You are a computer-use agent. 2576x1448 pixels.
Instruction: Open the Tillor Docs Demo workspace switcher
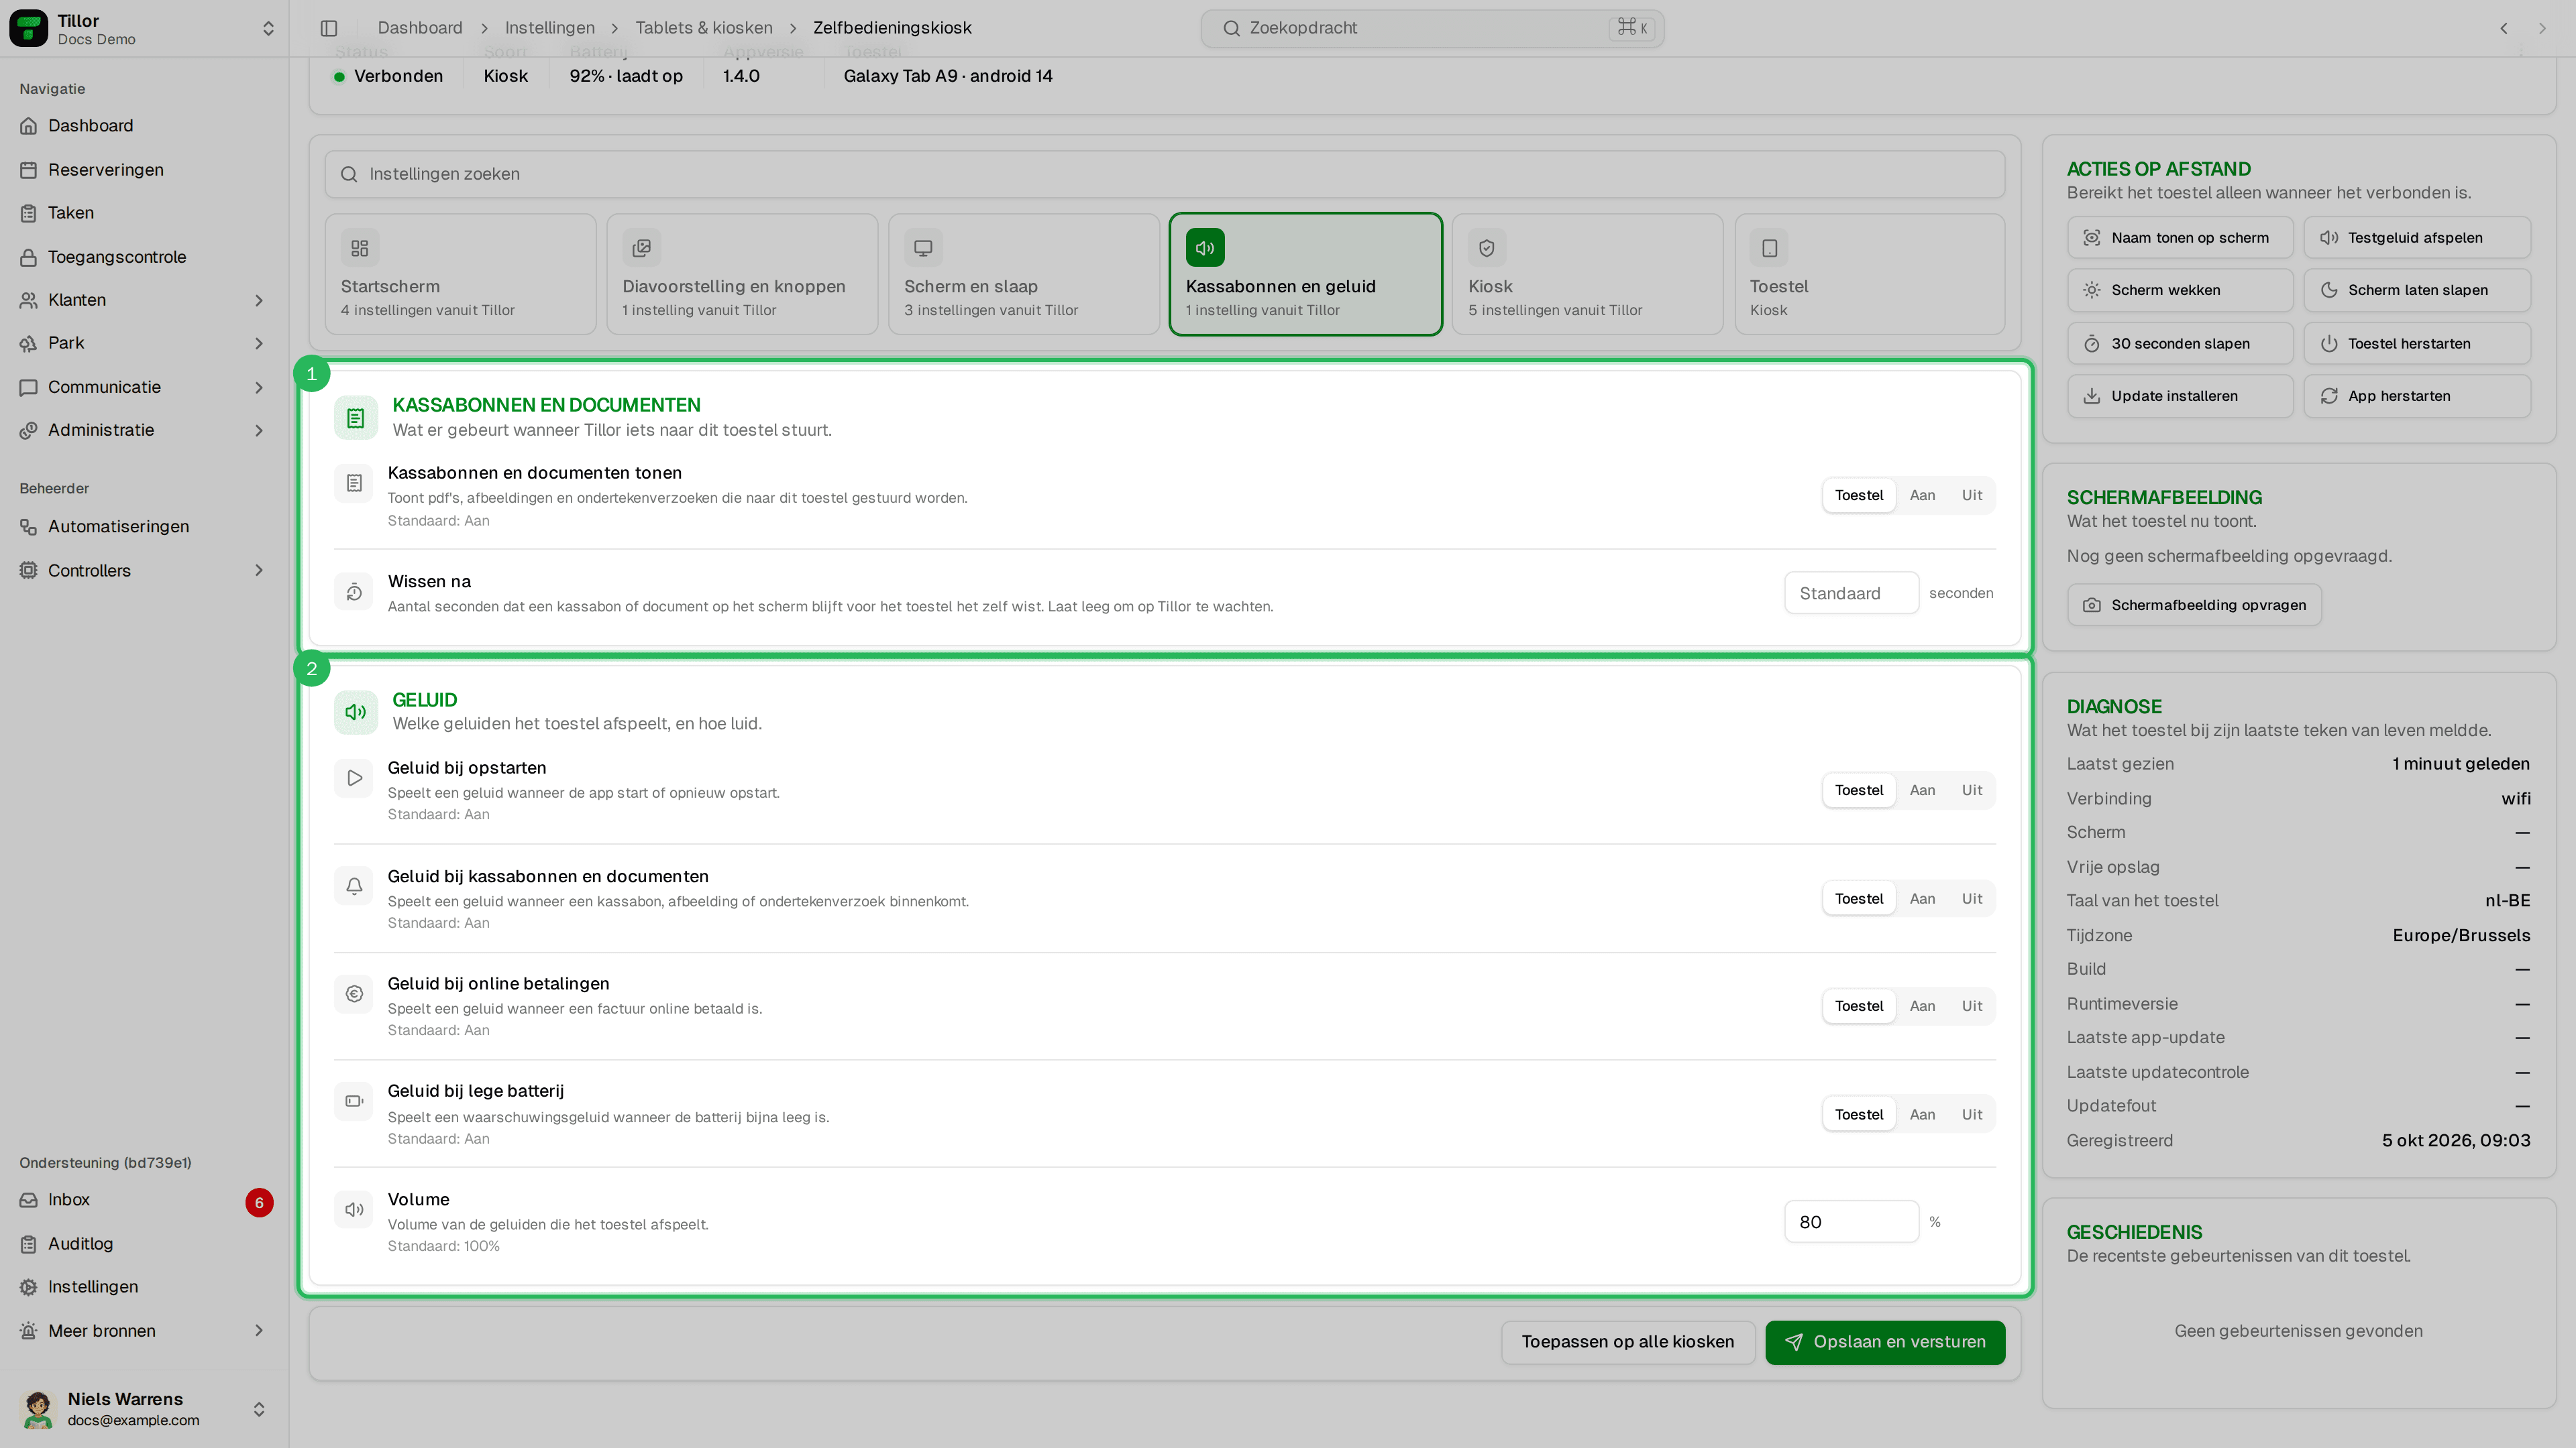[144, 29]
